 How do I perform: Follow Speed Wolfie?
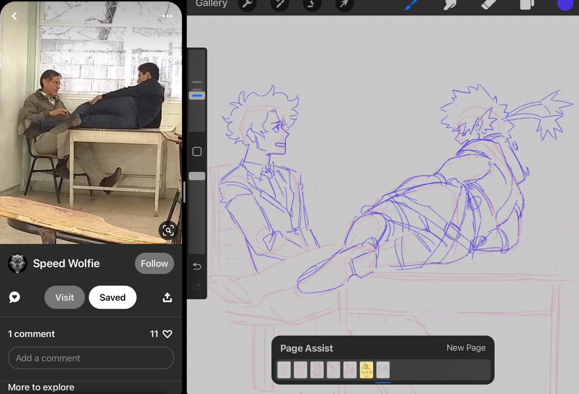pos(154,263)
